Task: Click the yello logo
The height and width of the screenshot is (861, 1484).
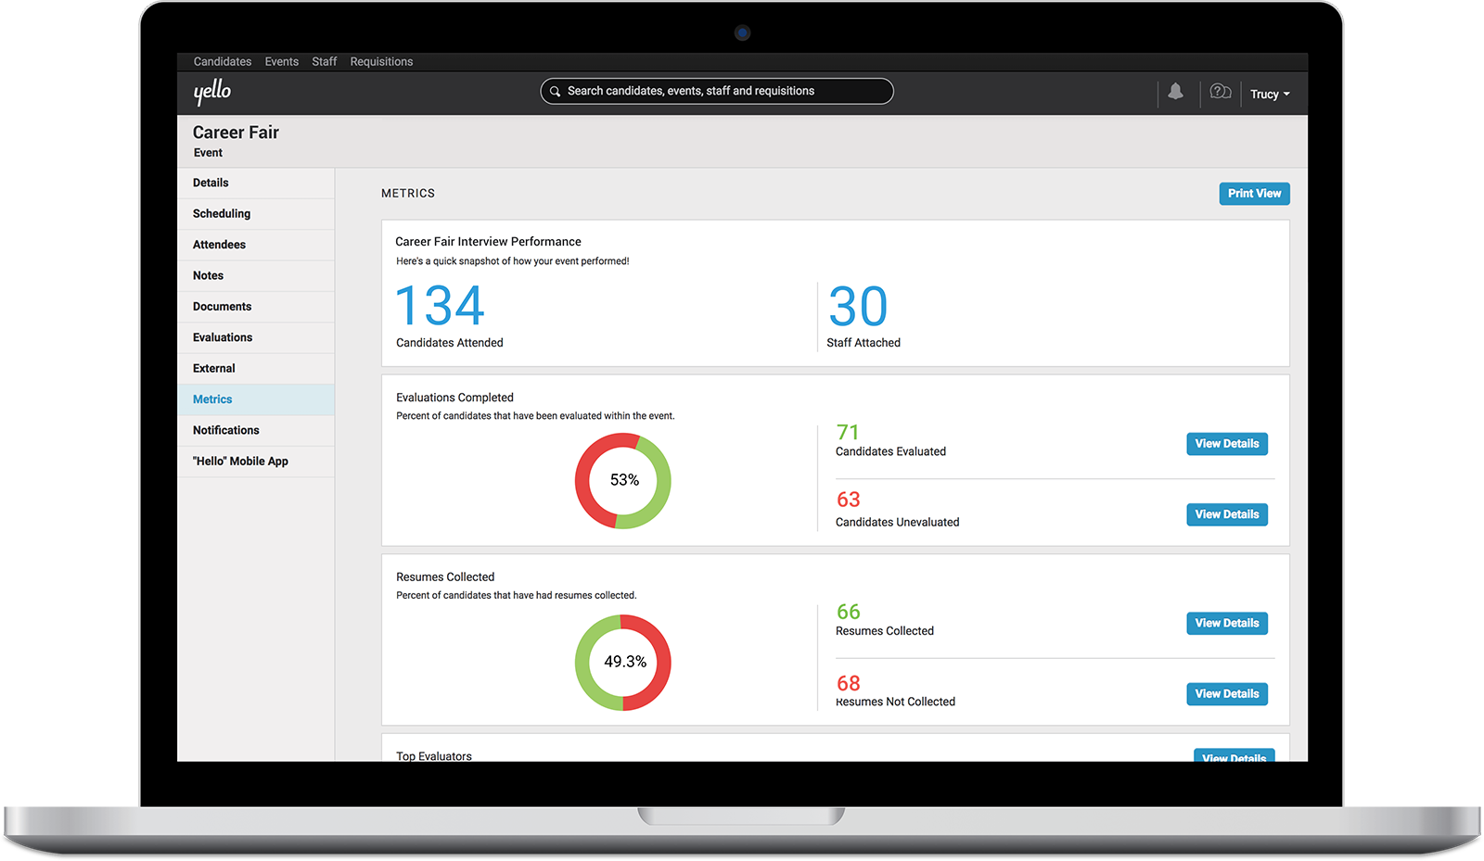Action: [212, 91]
